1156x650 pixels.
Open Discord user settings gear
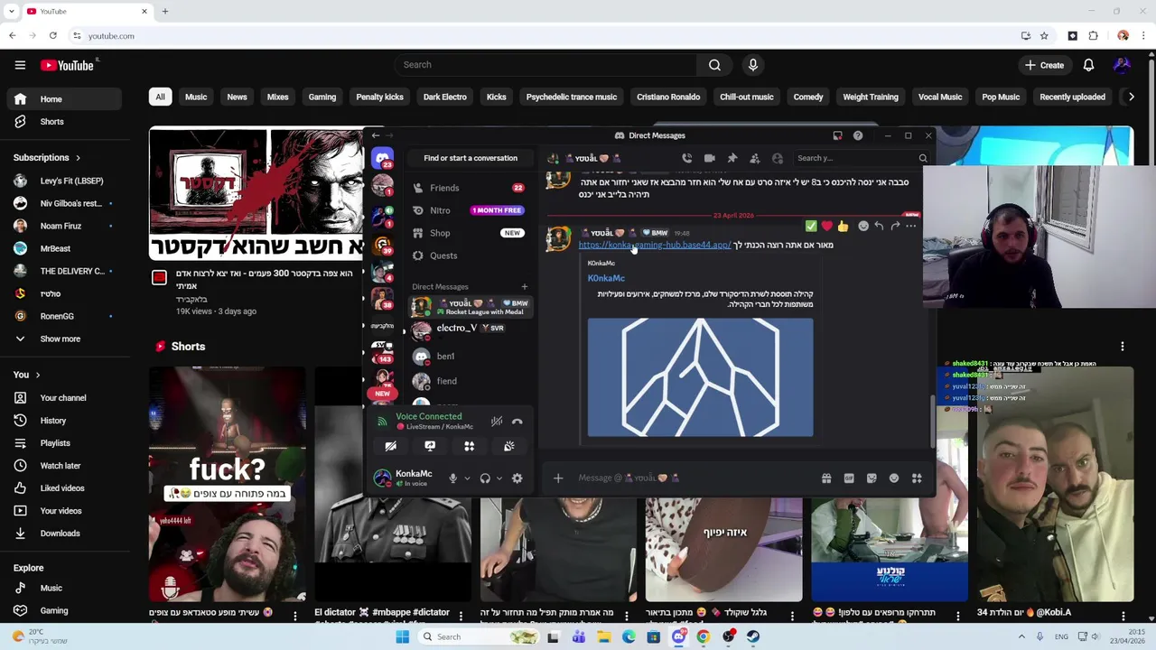pos(517,478)
